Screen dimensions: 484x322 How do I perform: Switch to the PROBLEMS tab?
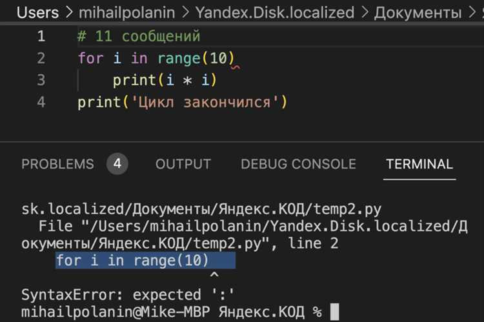(57, 164)
